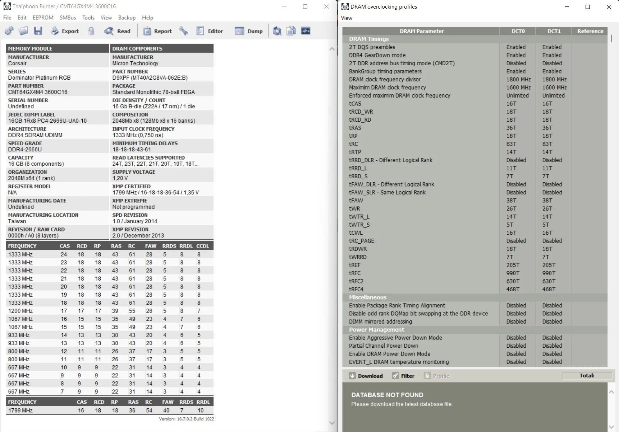Open the Help menu

pyautogui.click(x=147, y=18)
